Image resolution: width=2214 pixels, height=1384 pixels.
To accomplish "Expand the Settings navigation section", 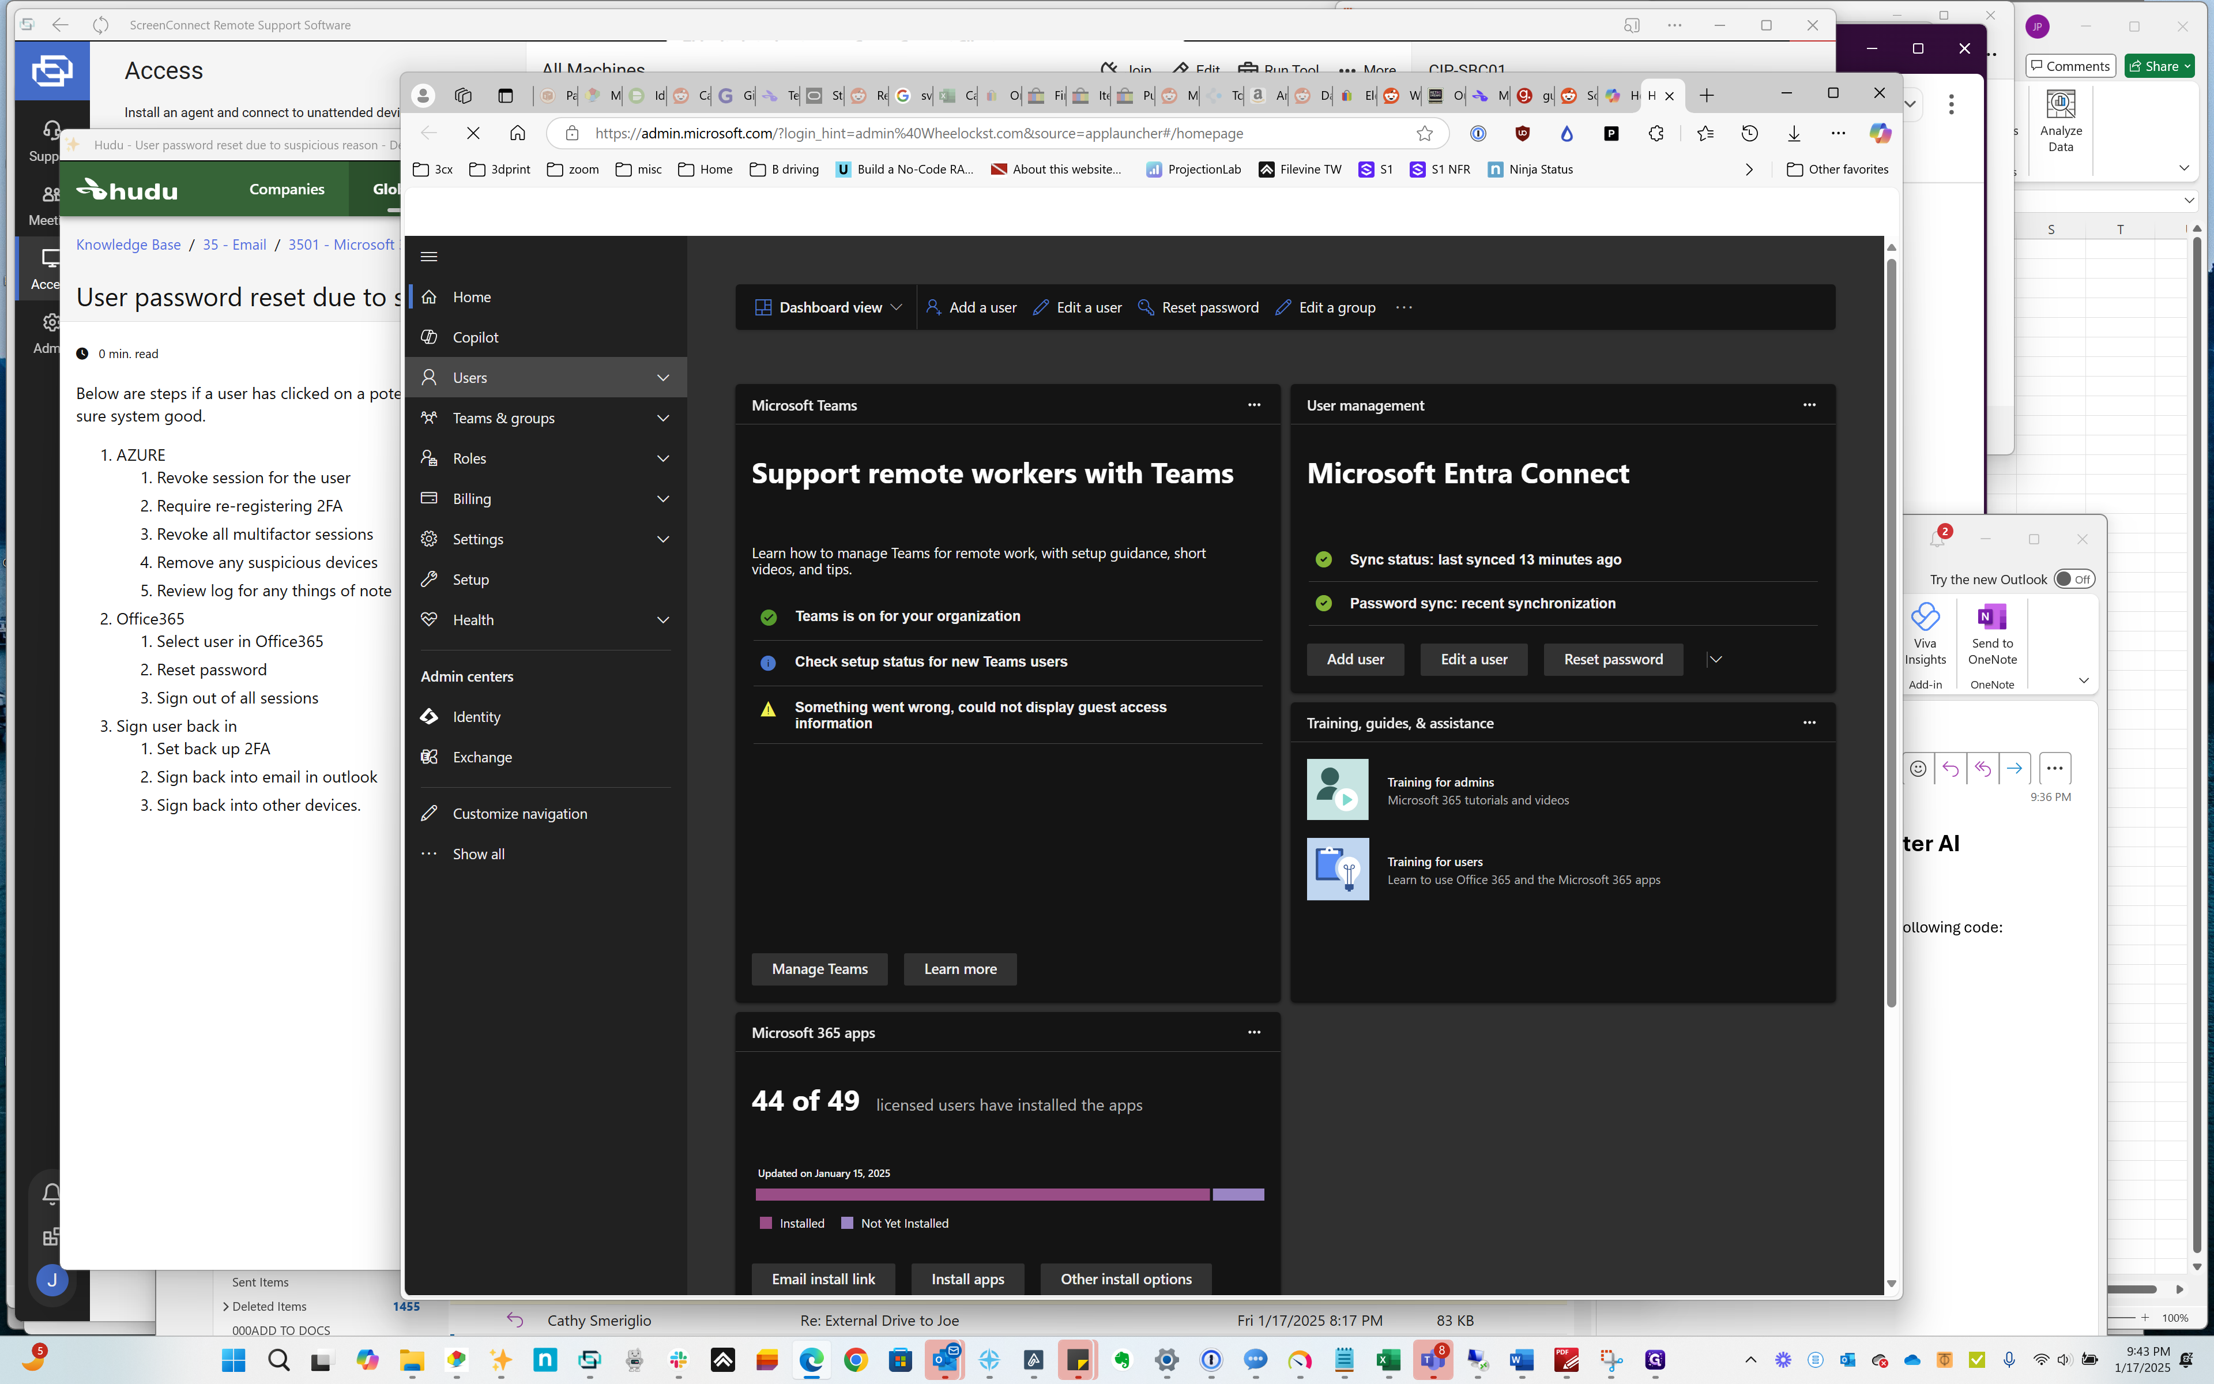I will (663, 539).
